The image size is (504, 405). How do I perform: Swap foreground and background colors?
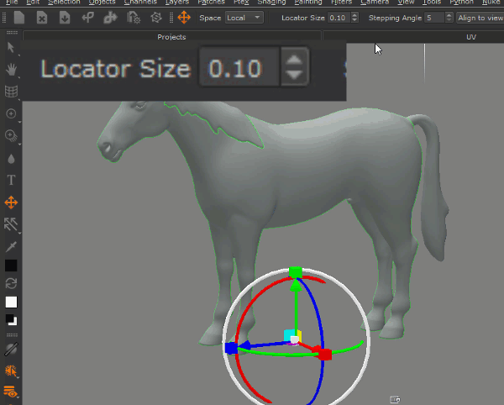tap(11, 284)
